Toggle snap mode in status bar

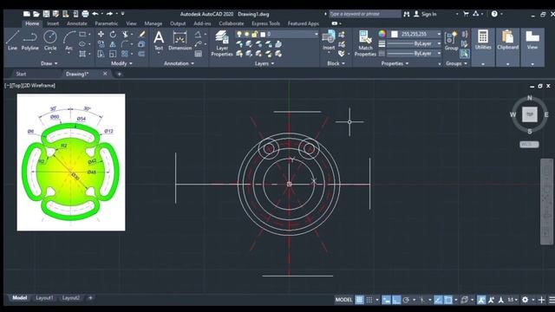coord(369,300)
